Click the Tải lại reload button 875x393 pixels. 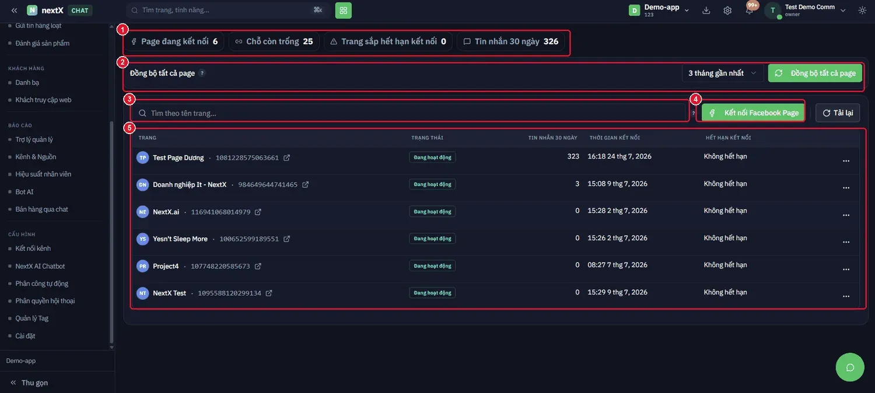[x=838, y=113]
